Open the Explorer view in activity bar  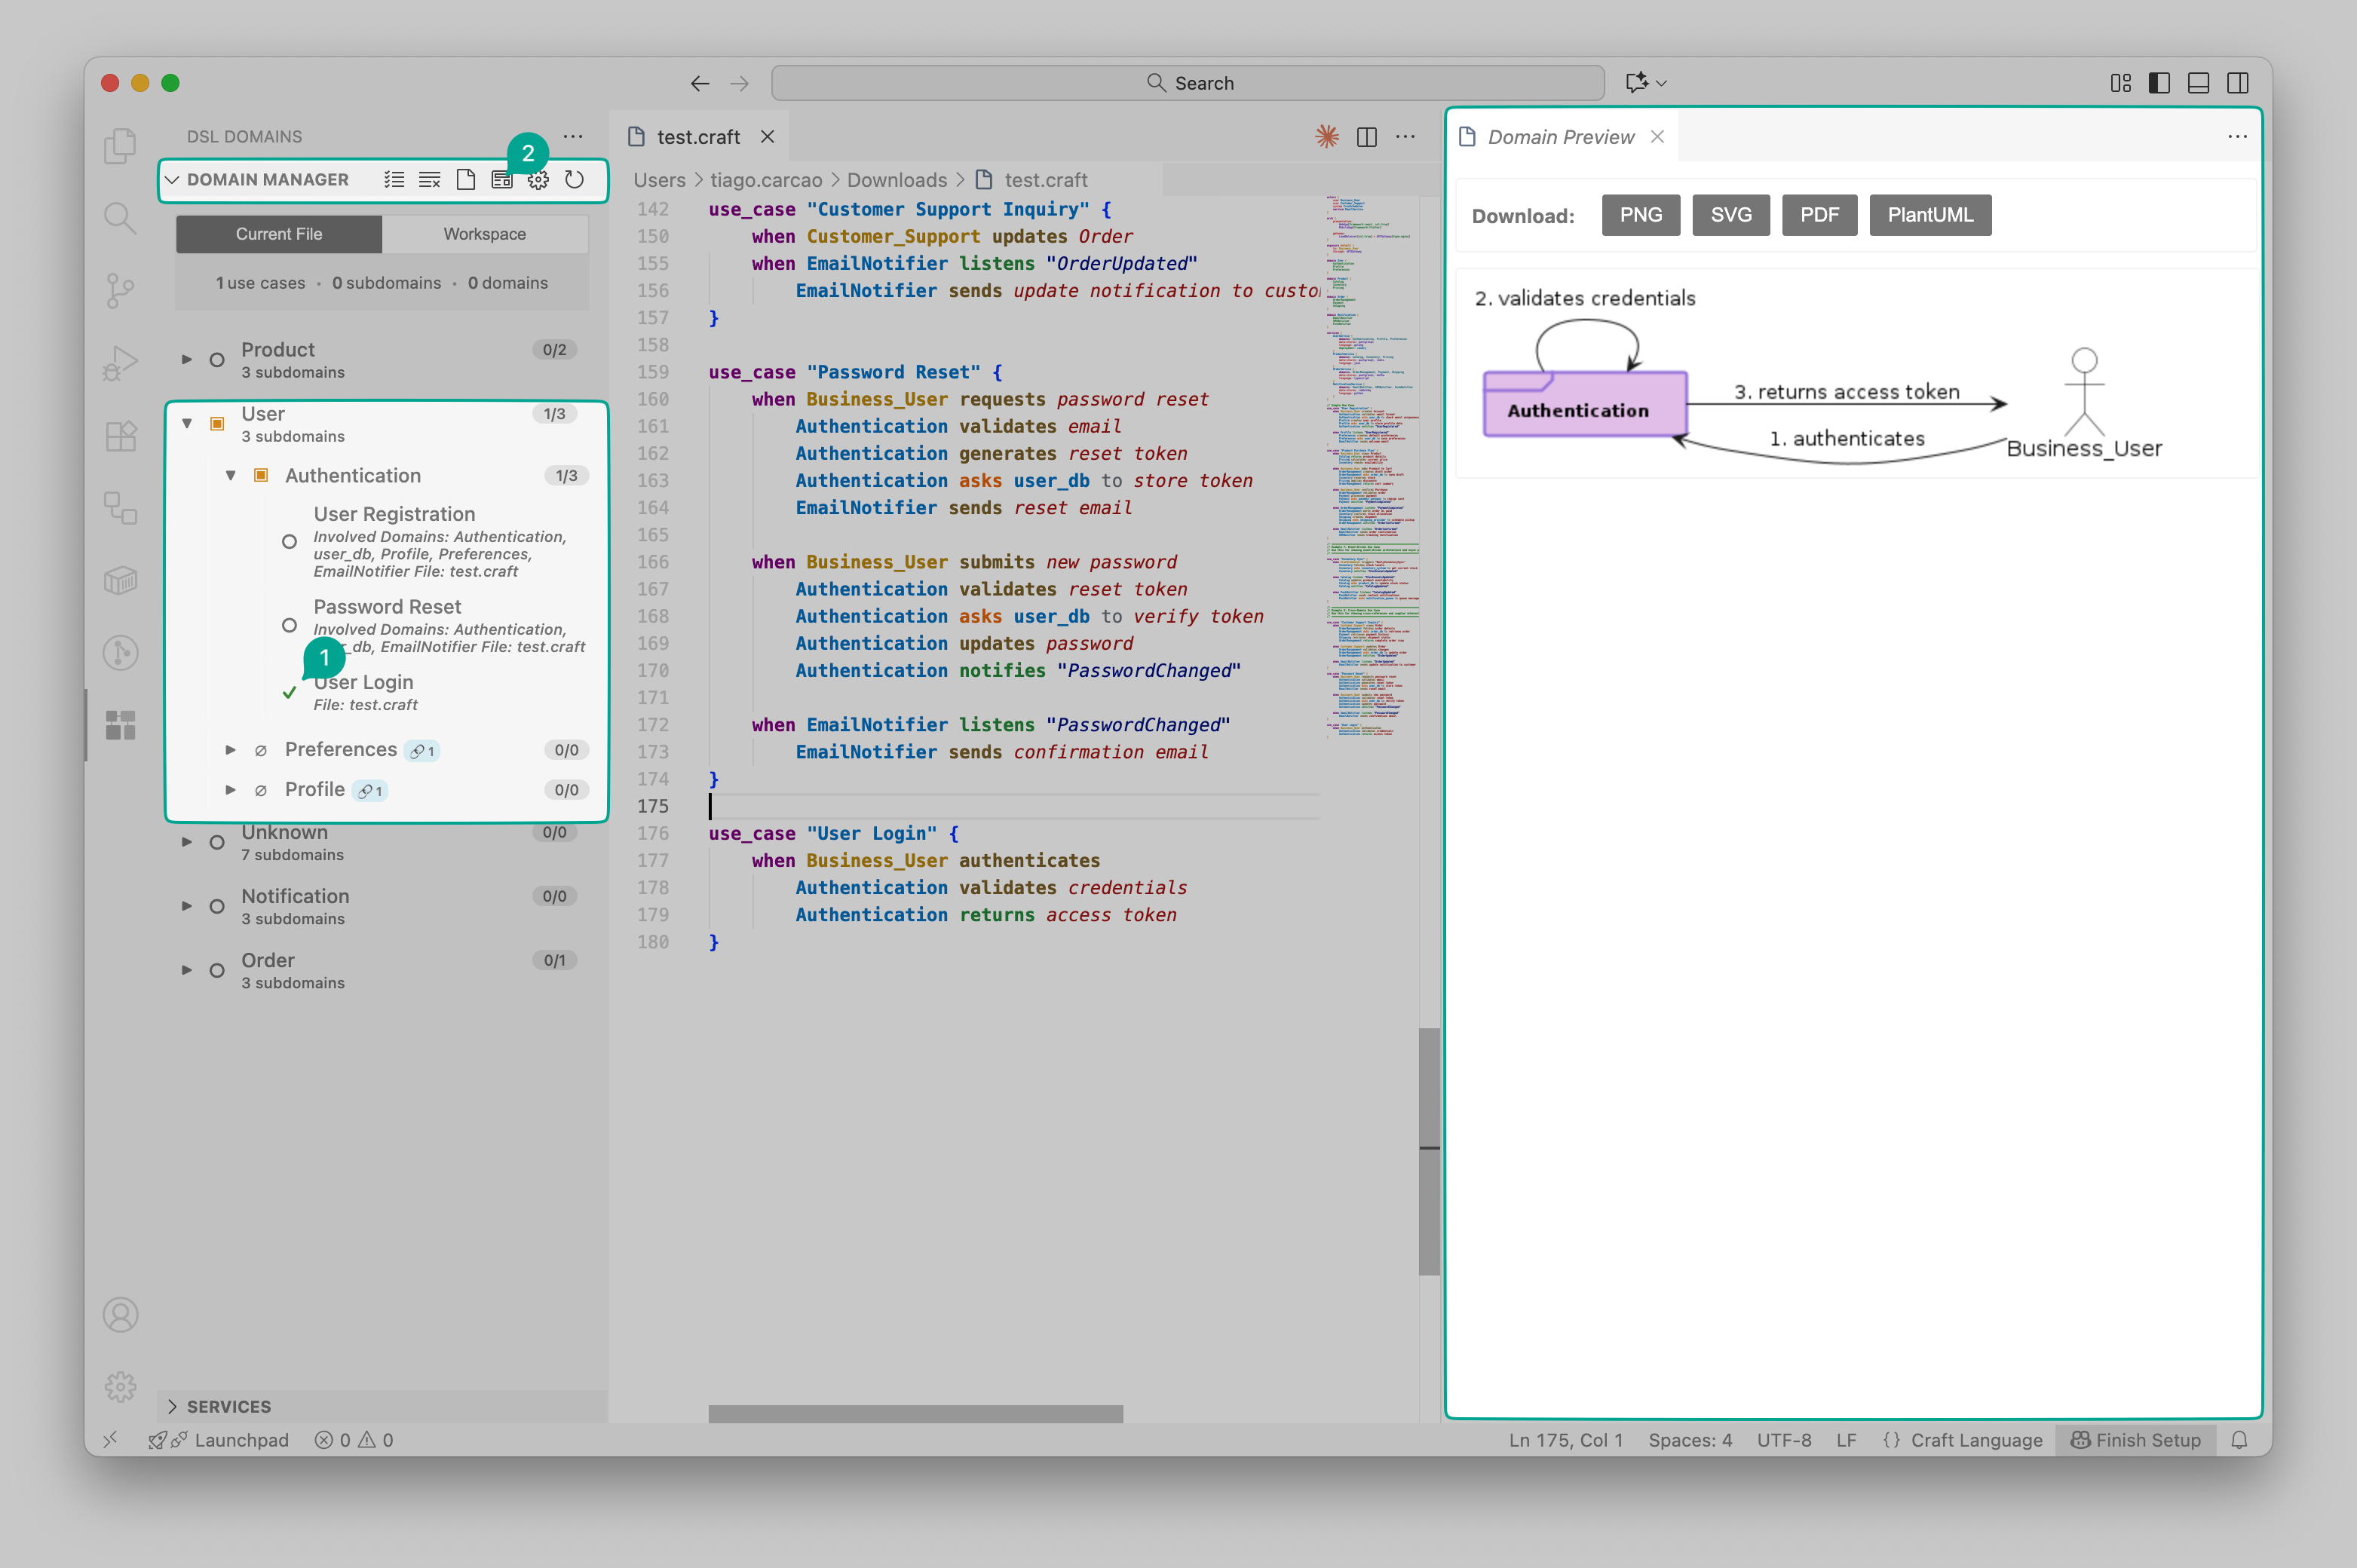pyautogui.click(x=120, y=146)
